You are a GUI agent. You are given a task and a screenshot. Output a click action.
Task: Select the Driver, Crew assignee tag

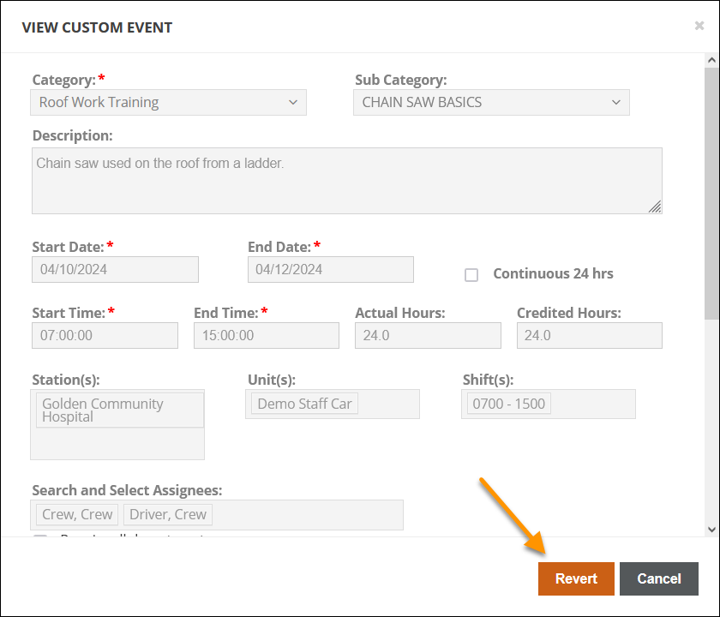tap(168, 514)
